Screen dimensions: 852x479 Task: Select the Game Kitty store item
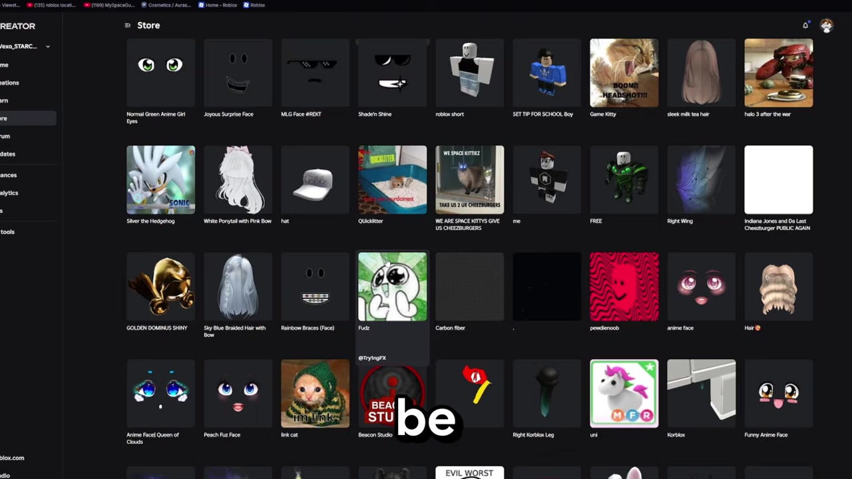(x=624, y=73)
